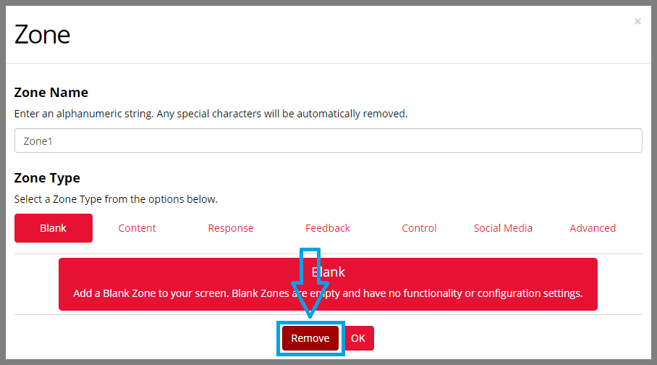Pick the Feedback zone type
657x365 pixels.
[328, 228]
